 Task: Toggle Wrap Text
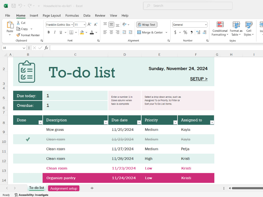146,25
